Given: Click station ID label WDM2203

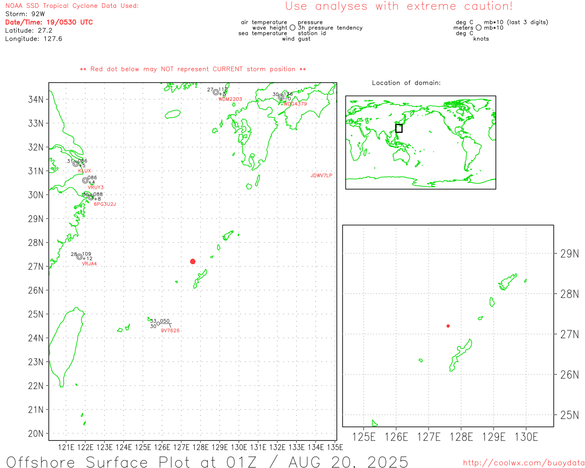Looking at the screenshot, I should pos(230,99).
